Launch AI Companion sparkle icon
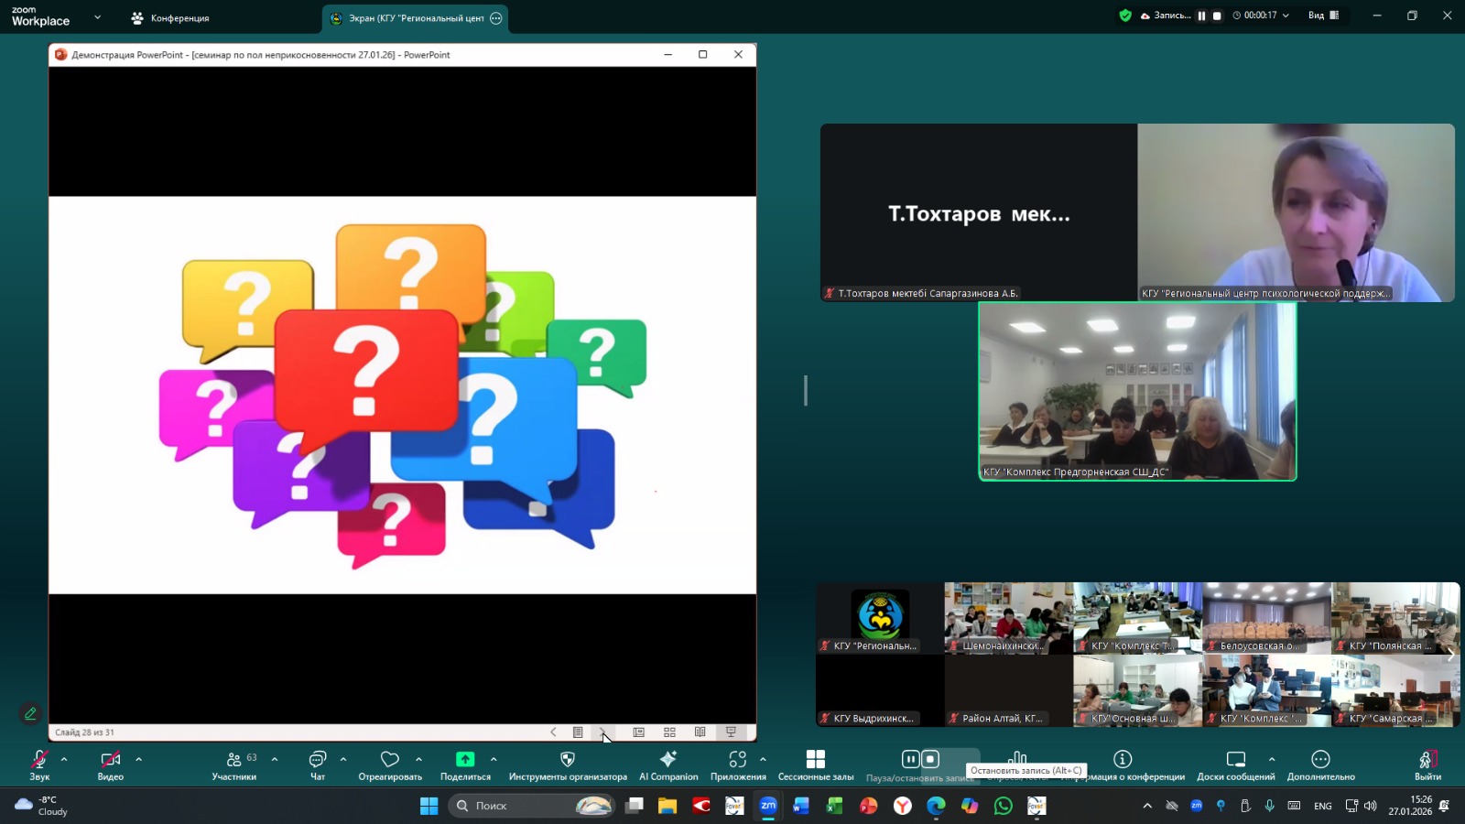Viewport: 1465px width, 824px height. (668, 760)
